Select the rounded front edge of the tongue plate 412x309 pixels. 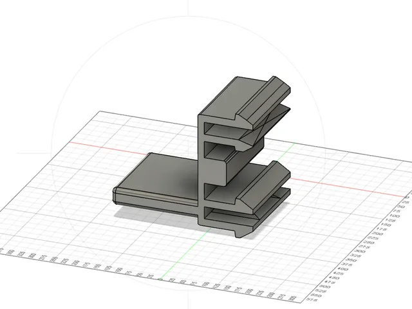[155, 198]
